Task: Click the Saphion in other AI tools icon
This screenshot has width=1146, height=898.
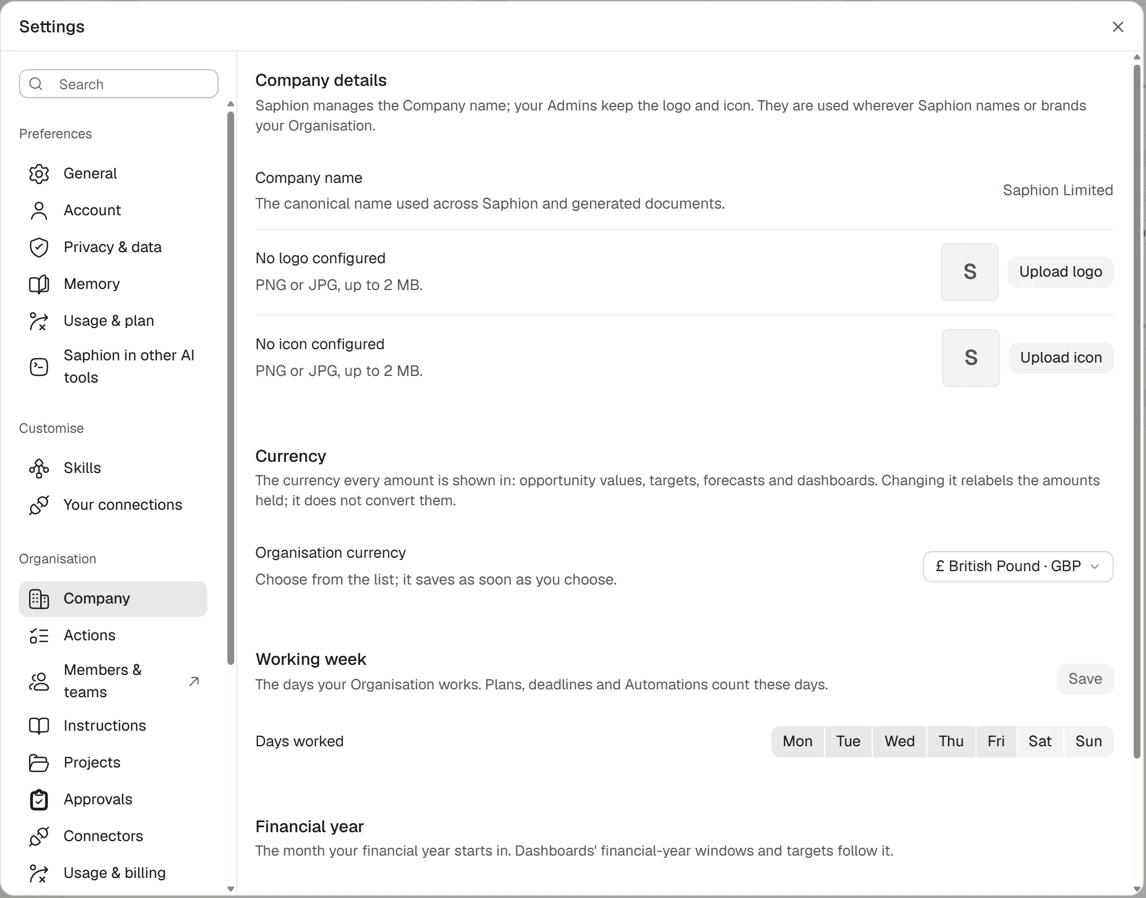Action: tap(39, 367)
